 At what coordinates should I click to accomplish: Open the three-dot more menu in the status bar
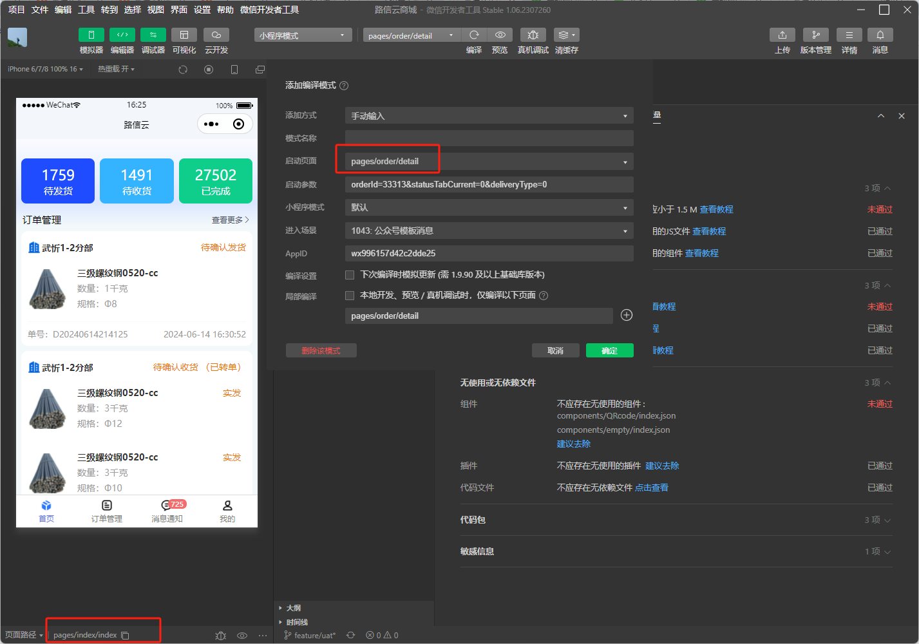263,636
